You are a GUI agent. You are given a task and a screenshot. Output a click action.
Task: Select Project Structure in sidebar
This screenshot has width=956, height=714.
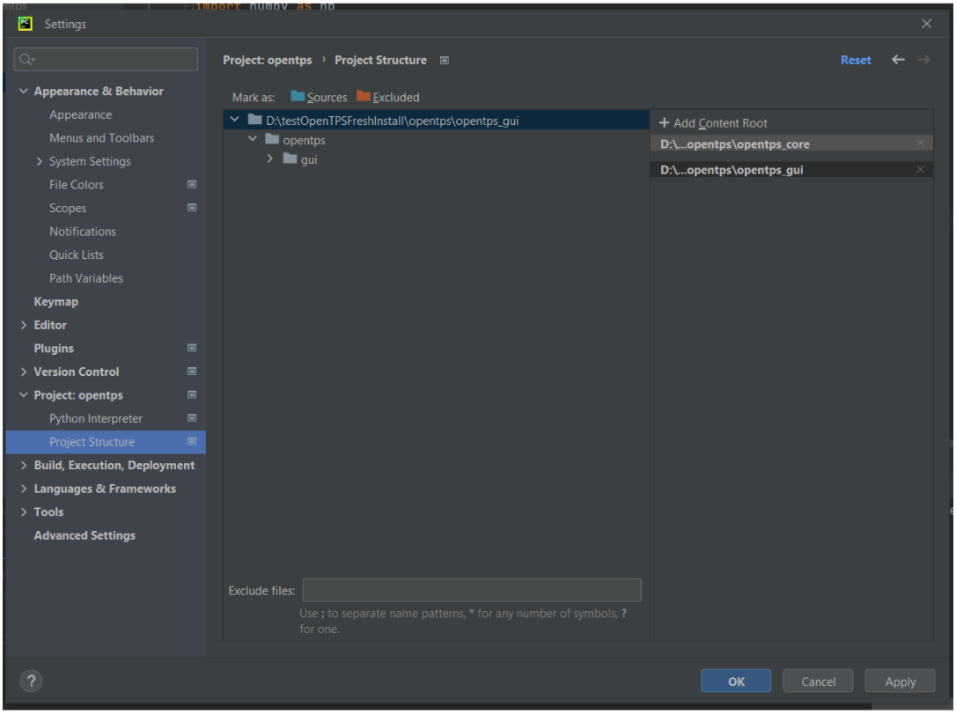106,441
